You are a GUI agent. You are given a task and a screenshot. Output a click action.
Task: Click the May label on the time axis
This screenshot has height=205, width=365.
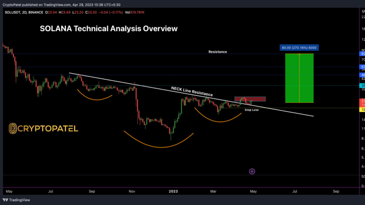pos(9,191)
